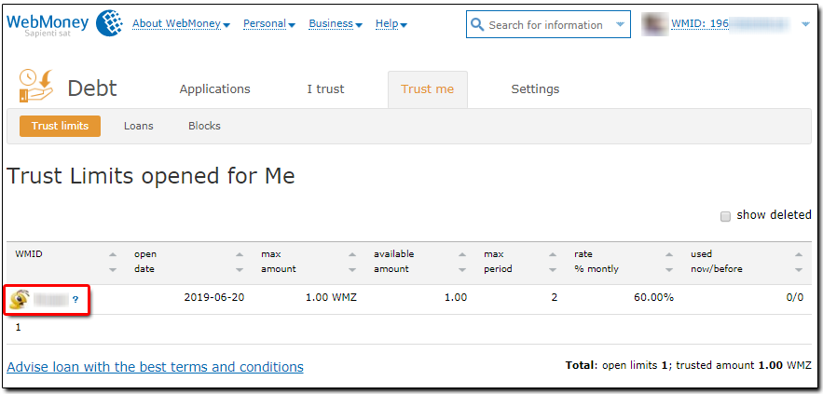
Task: Click the magnifier icon in search box
Action: click(x=477, y=24)
